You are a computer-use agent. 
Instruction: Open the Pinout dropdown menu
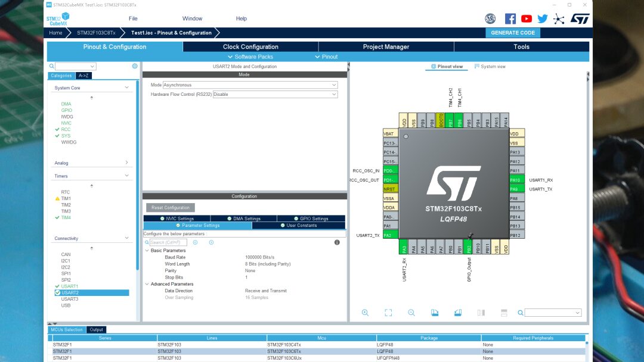(x=326, y=57)
